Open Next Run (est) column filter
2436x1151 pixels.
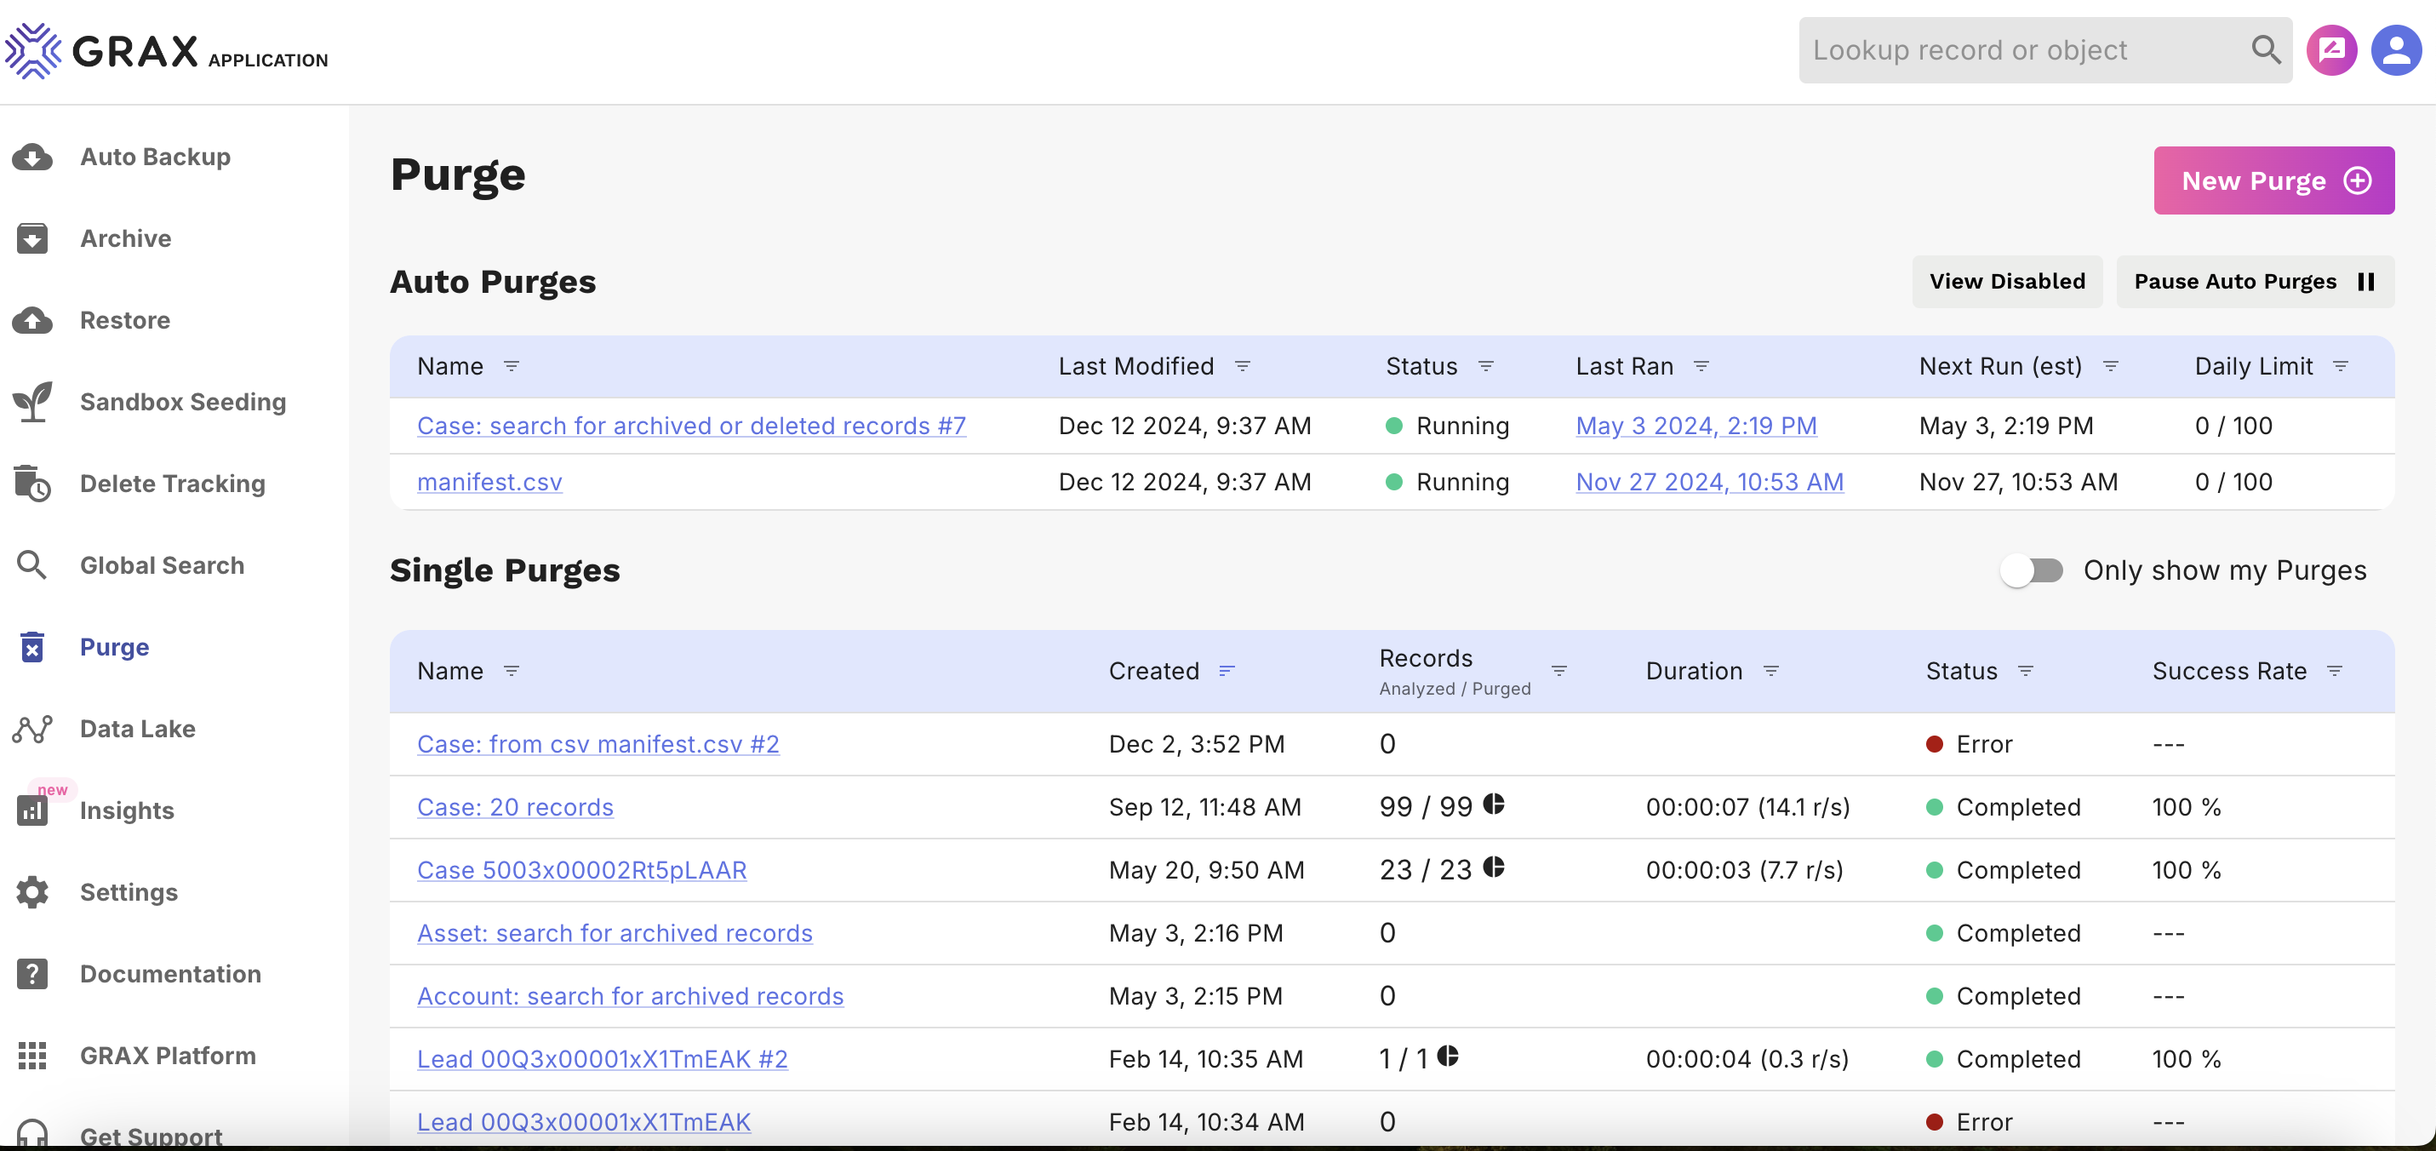tap(2111, 366)
